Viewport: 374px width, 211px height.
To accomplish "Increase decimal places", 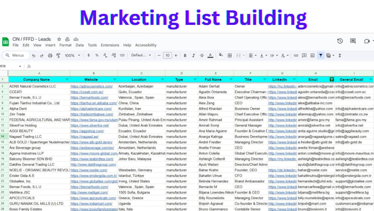I will click(114, 55).
